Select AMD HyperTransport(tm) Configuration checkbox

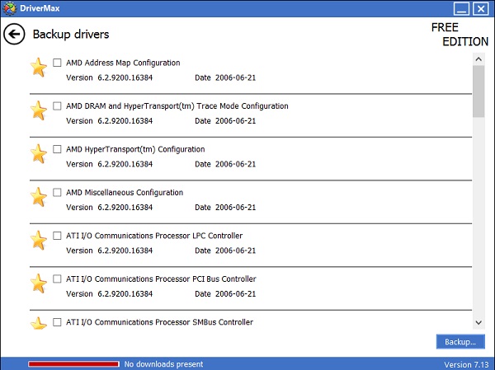(x=57, y=149)
